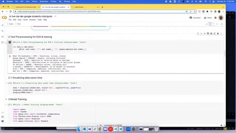Viewport: 236px width, 133px height.
Task: Collapse the 3.Model Training section
Action: 6,99
